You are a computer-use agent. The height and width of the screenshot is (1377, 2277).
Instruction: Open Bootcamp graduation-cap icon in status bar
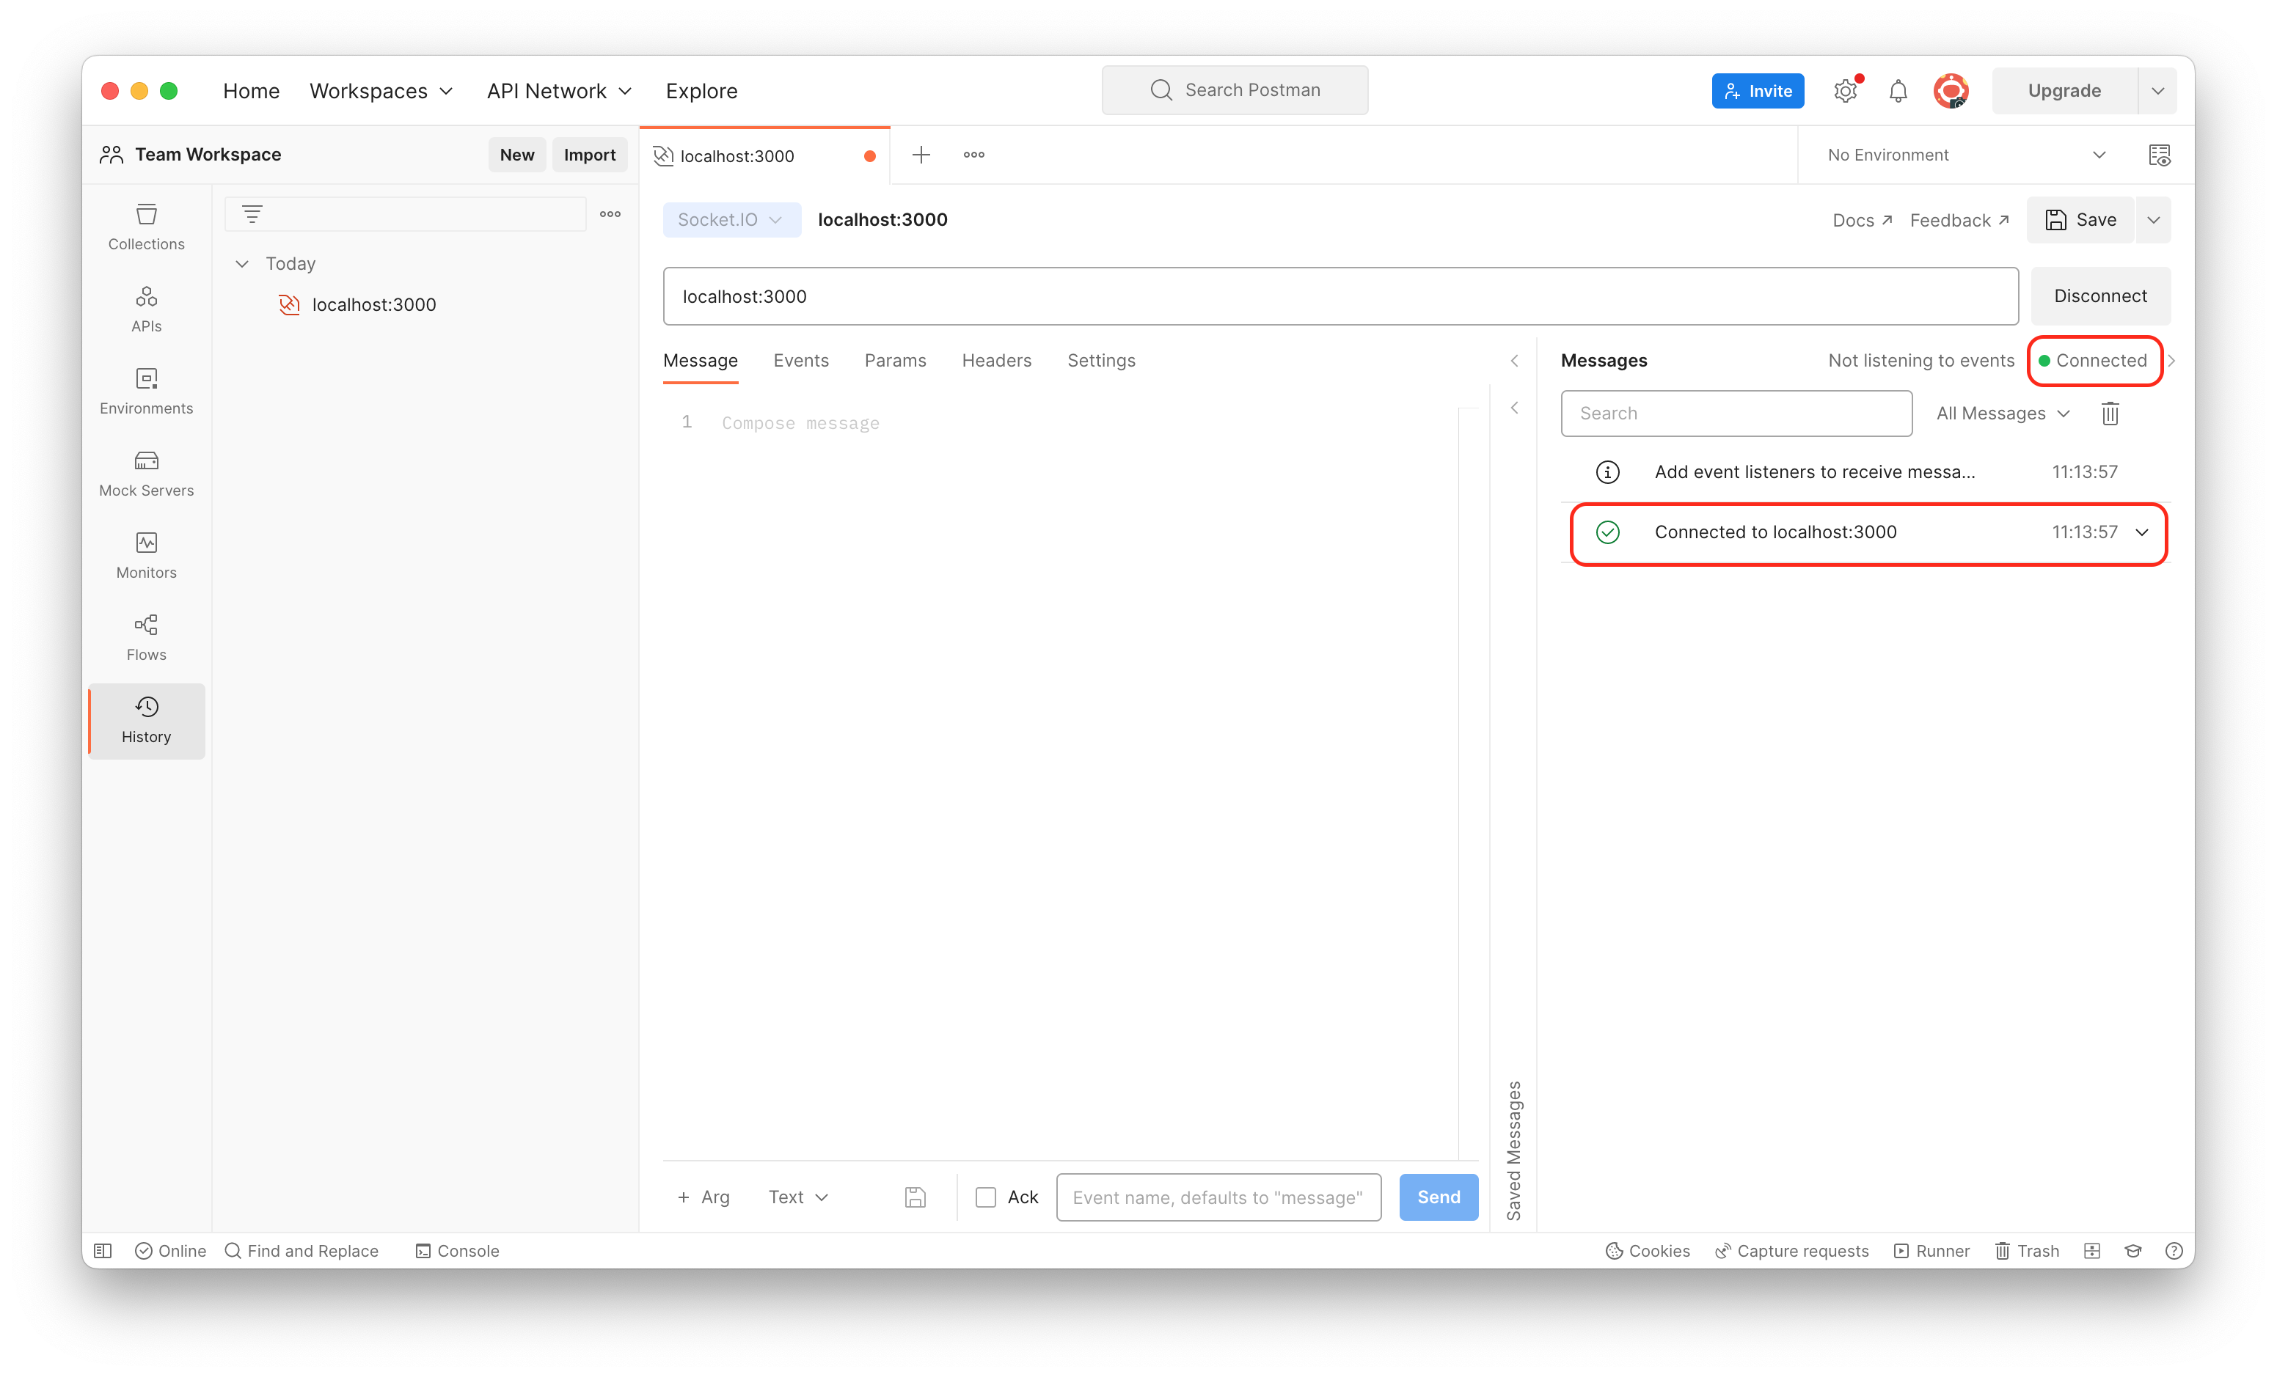(2132, 1250)
